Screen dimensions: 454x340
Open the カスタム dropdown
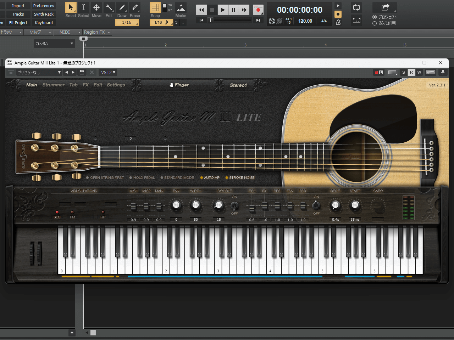coord(54,44)
